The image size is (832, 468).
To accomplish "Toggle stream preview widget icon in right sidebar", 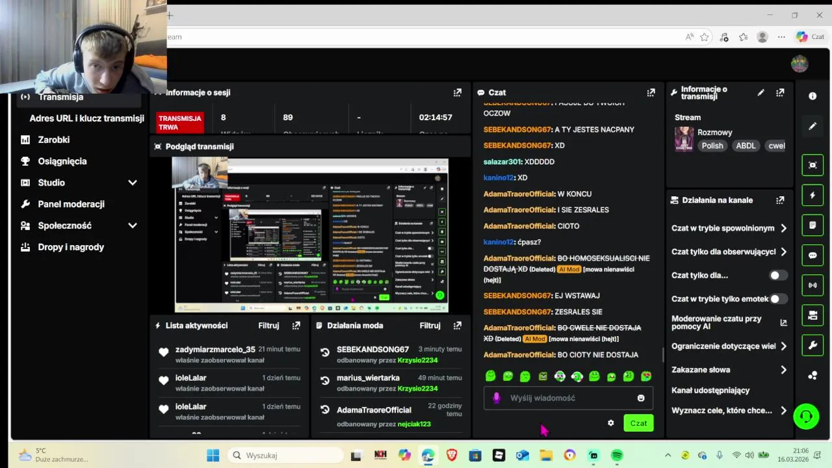I will click(x=812, y=165).
